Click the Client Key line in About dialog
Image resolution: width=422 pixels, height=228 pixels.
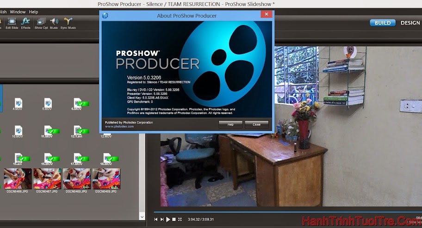[148, 98]
